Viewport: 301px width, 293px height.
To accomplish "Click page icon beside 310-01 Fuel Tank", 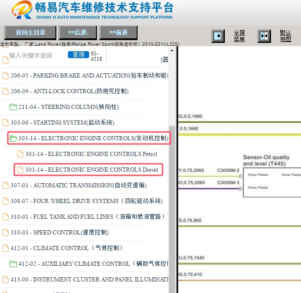I will pyautogui.click(x=6, y=217).
